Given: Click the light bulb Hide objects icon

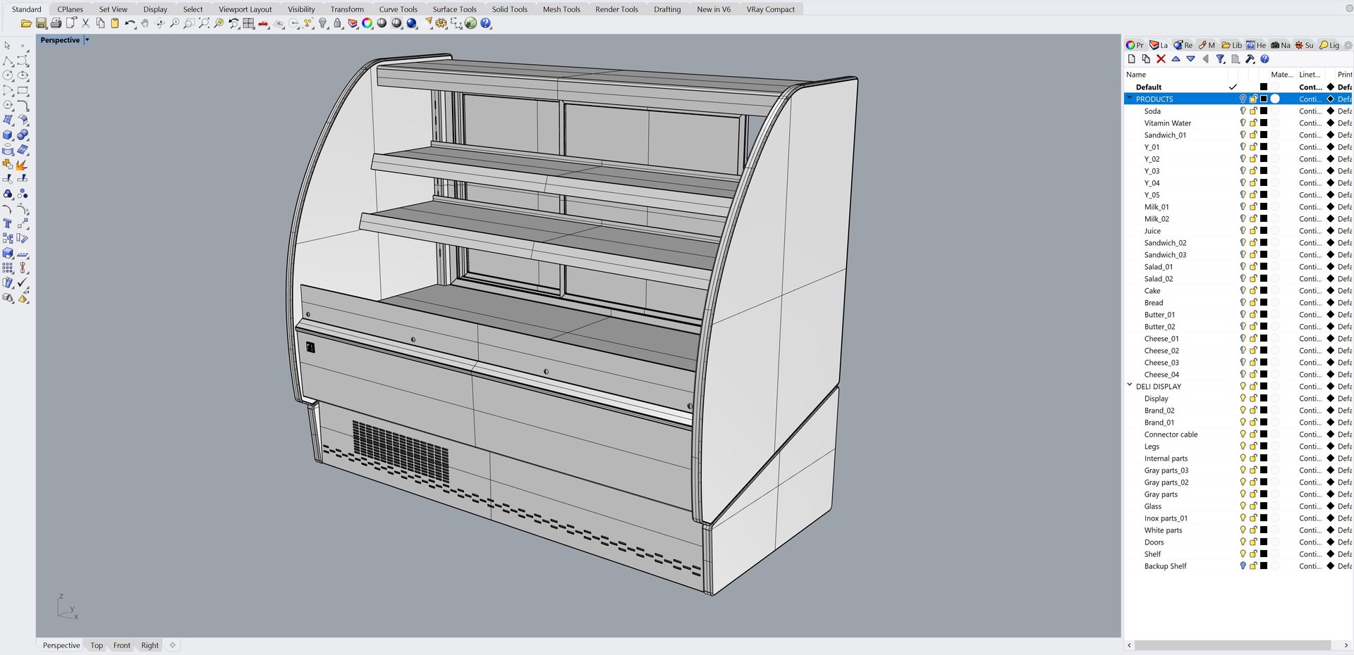Looking at the screenshot, I should tap(323, 23).
